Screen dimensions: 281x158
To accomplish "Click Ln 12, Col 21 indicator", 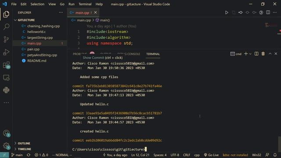I will (x=140, y=155).
